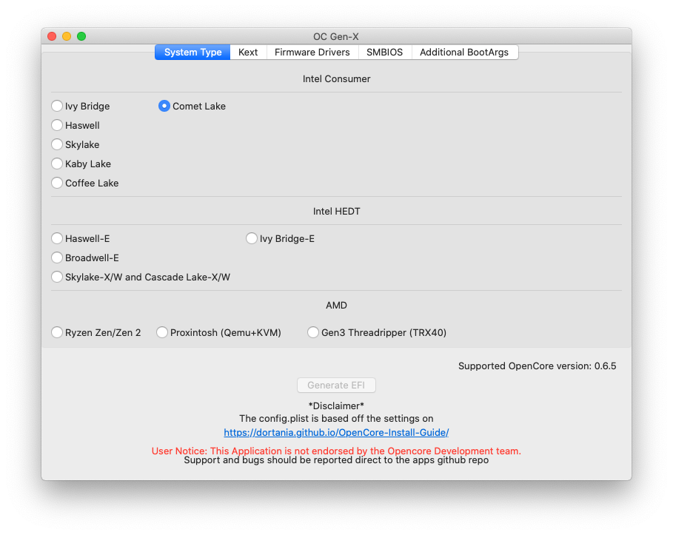Pick Gen3 Threadripper (TRX40)

[313, 332]
